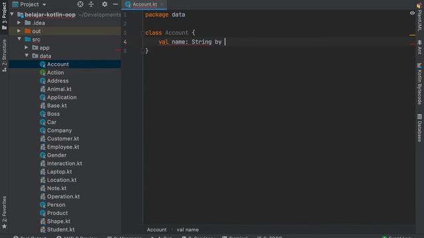Click the Address class icon
The width and height of the screenshot is (424, 238).
click(42, 81)
